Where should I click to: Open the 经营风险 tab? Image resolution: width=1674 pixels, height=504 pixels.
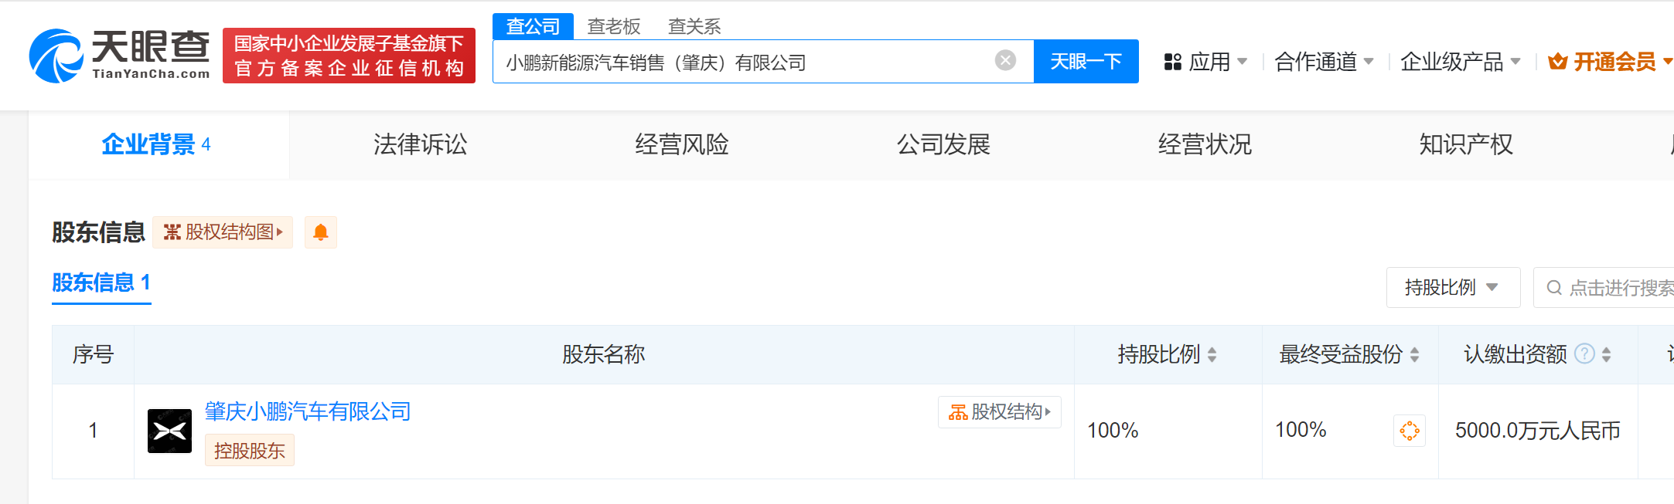coord(681,144)
